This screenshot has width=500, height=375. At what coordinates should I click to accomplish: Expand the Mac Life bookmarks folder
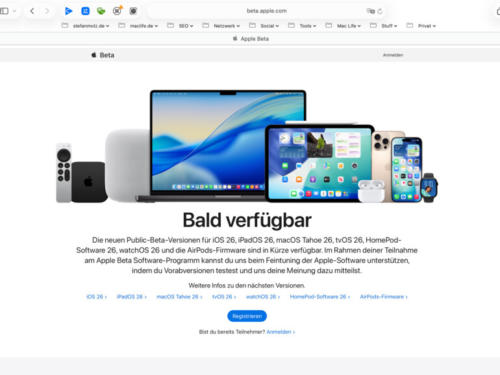pos(343,26)
